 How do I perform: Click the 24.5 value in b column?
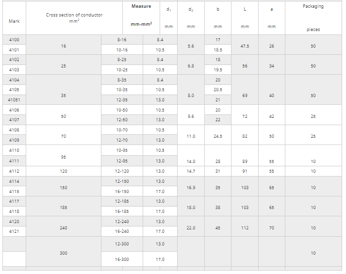pyautogui.click(x=218, y=136)
